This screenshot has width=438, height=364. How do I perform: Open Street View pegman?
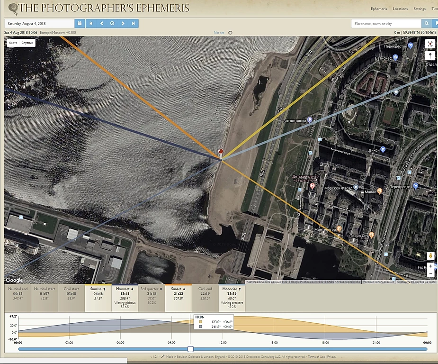click(430, 256)
